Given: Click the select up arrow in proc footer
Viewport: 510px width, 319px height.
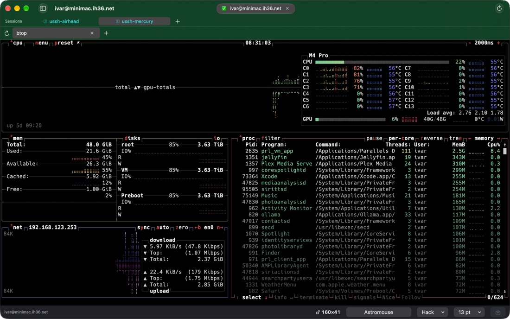Looking at the screenshot, I should pos(237,298).
